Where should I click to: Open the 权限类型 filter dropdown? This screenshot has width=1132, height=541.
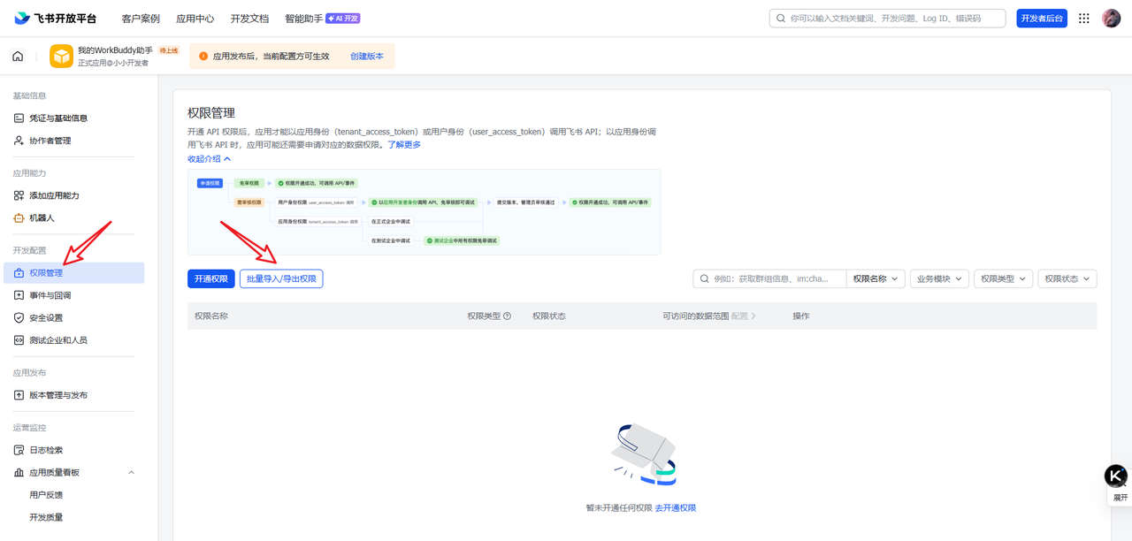pos(1003,278)
